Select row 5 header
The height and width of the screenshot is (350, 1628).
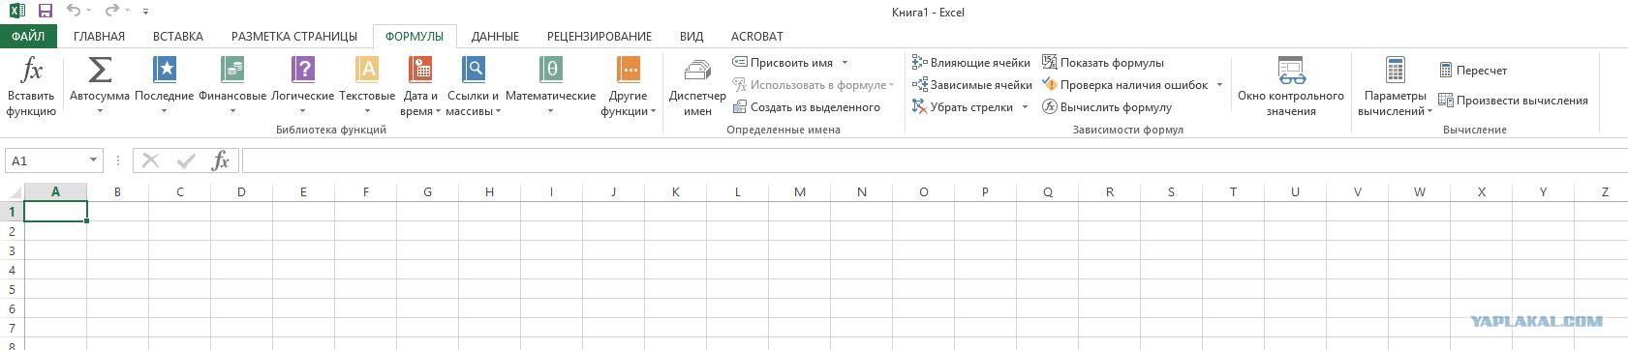12,289
